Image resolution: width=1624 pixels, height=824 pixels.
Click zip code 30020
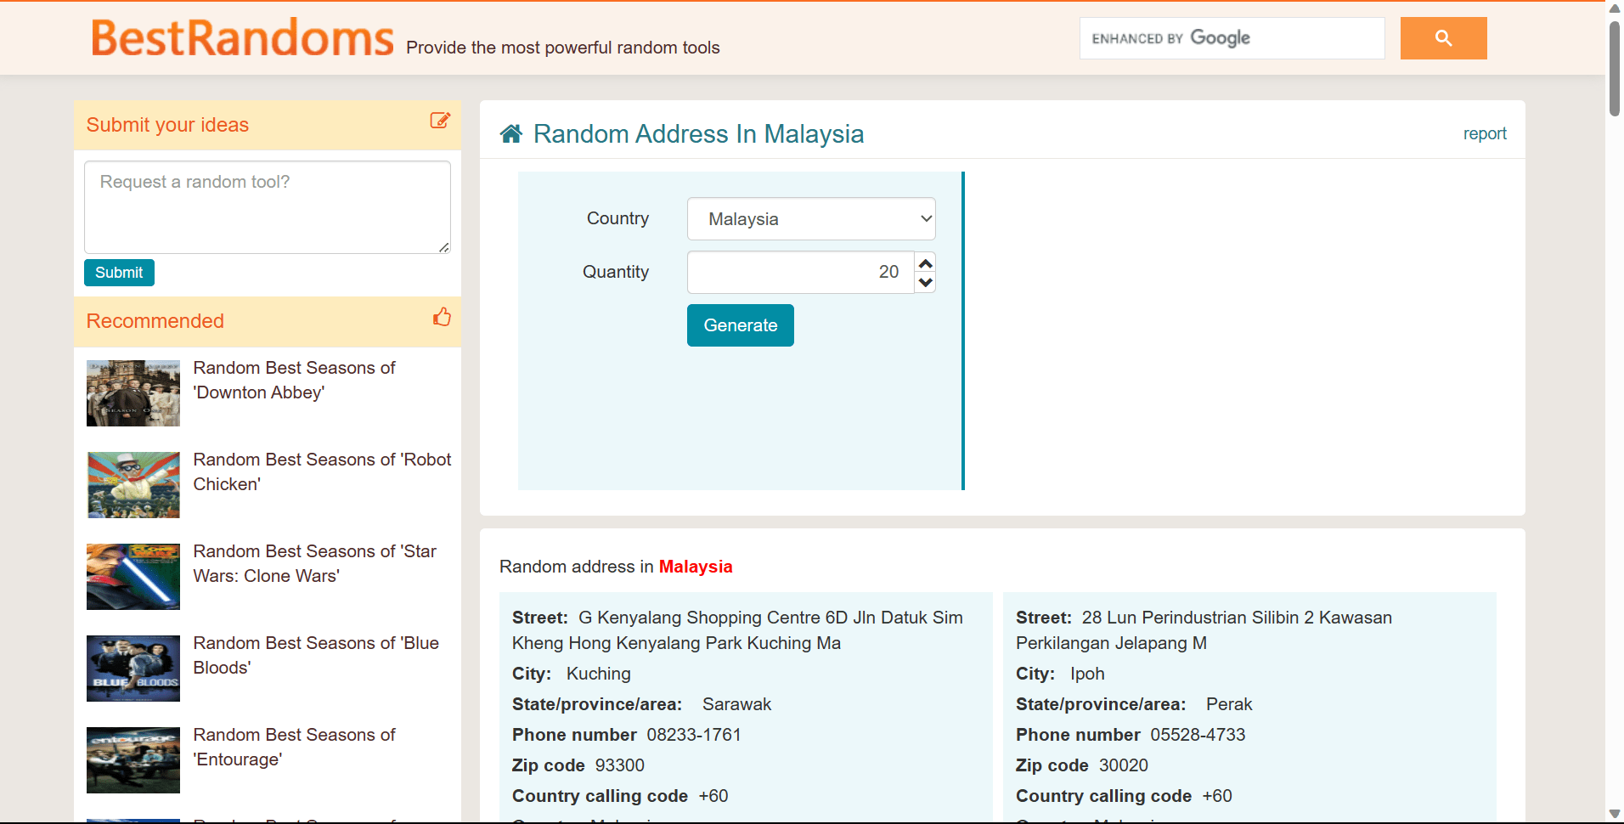point(1124,765)
